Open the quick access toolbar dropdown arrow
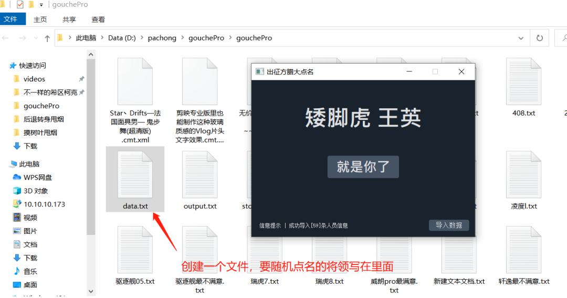This screenshot has height=298, width=567. [41, 5]
